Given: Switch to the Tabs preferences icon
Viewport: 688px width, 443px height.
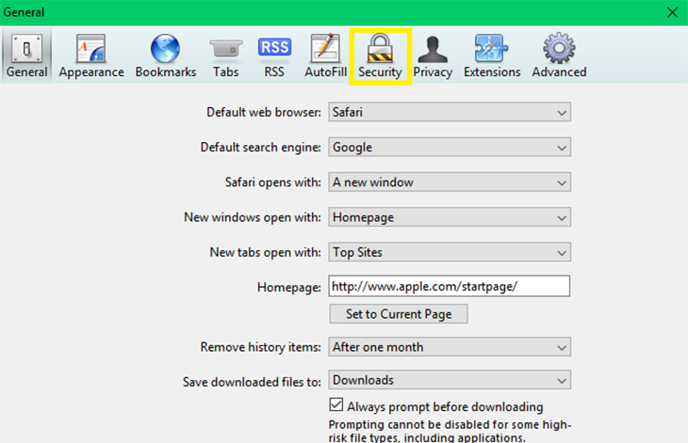Looking at the screenshot, I should point(225,49).
